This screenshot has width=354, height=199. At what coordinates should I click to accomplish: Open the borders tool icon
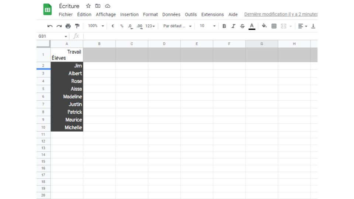click(x=274, y=26)
